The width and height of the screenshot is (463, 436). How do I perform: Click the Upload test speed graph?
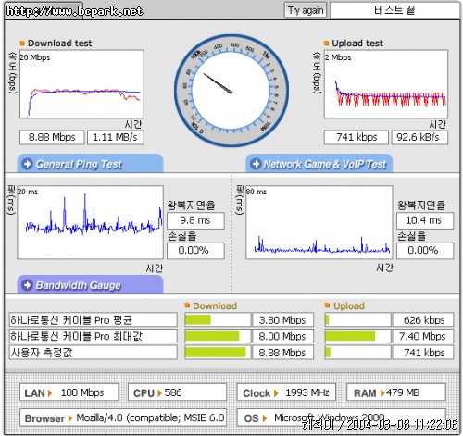click(386, 84)
